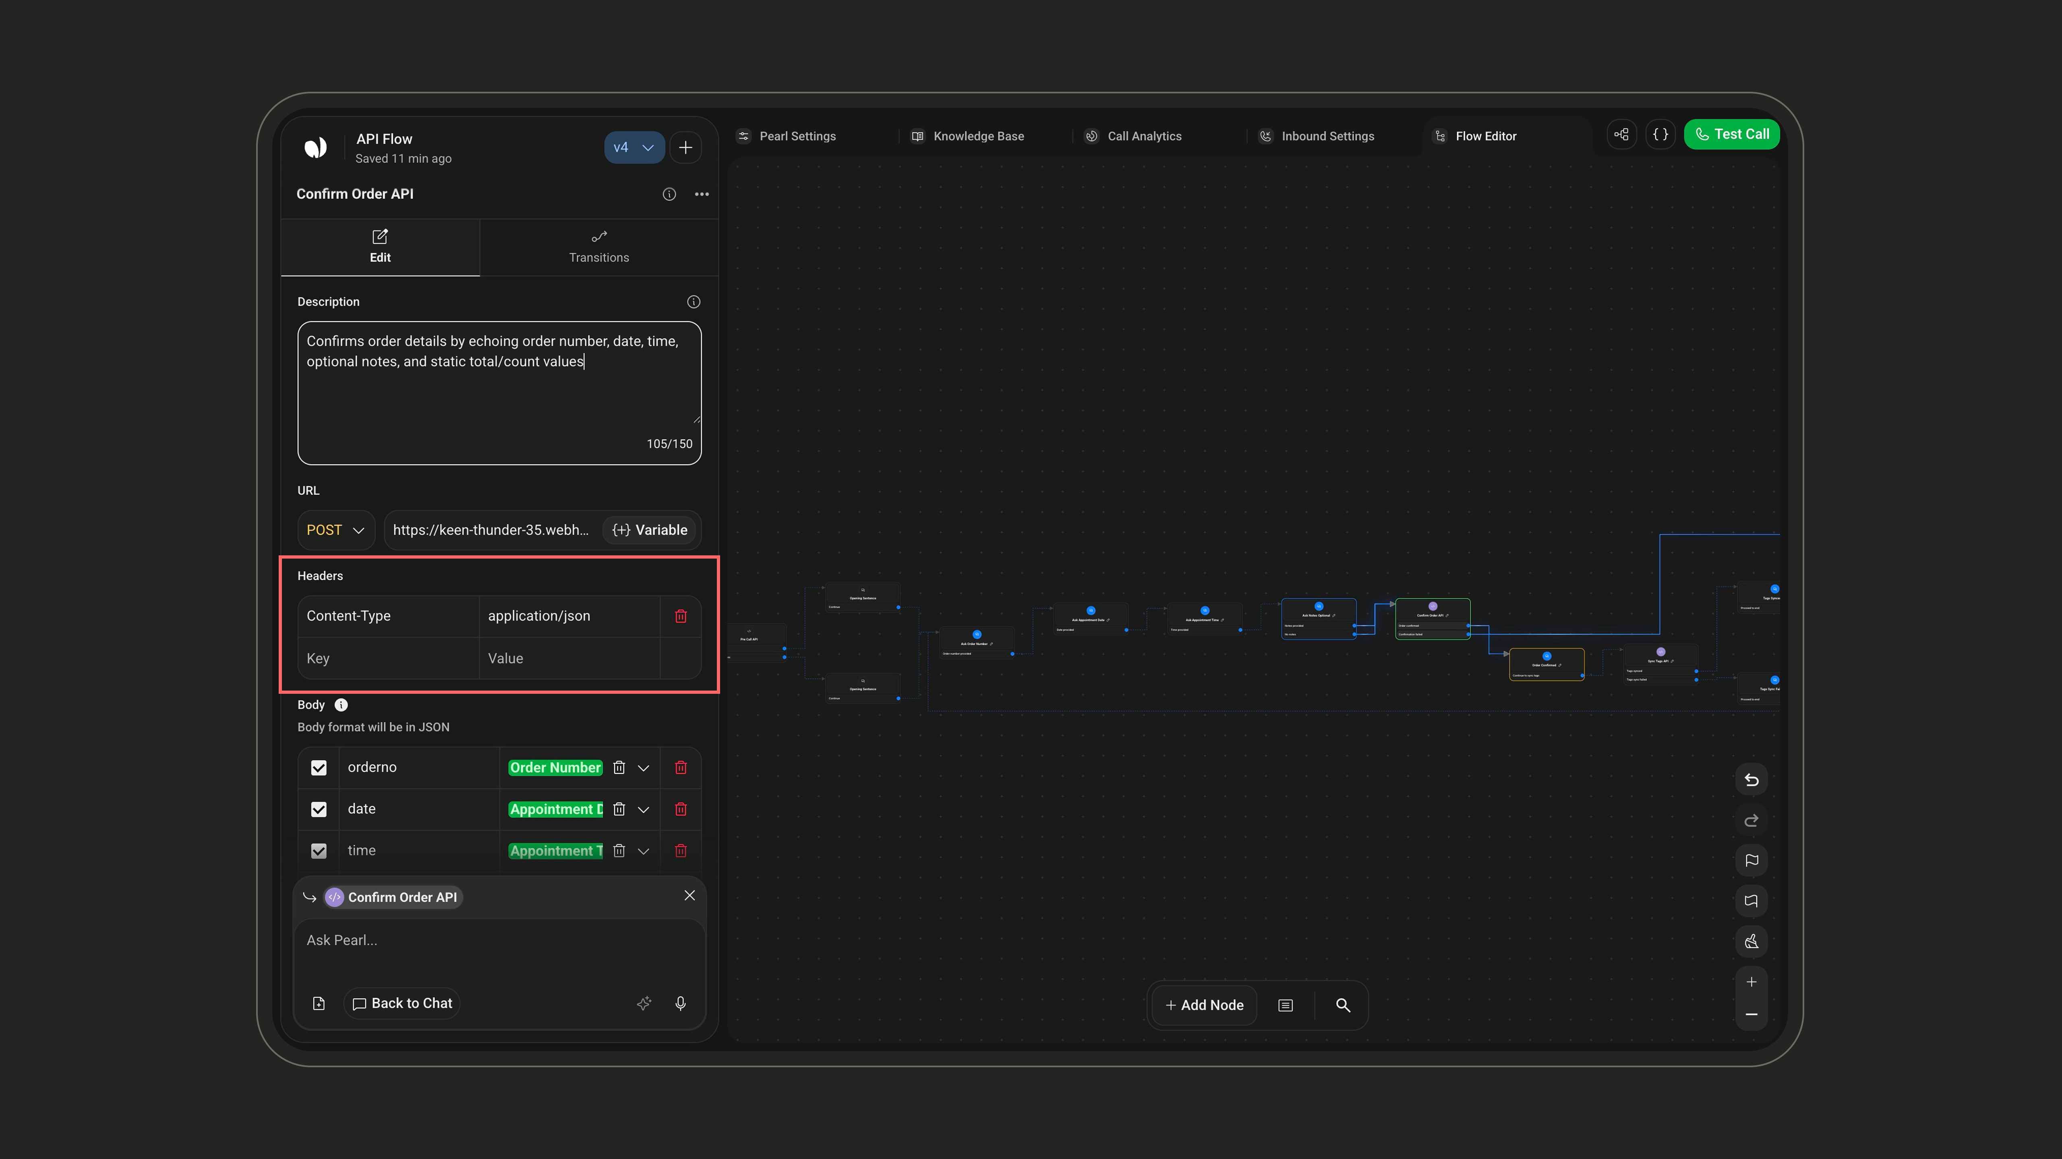The image size is (2062, 1159).
Task: Delete the date body row
Action: pyautogui.click(x=680, y=809)
